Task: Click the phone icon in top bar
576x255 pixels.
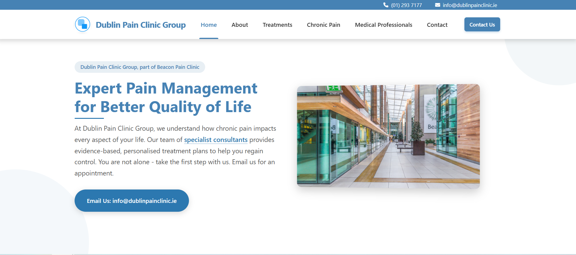Action: 386,5
